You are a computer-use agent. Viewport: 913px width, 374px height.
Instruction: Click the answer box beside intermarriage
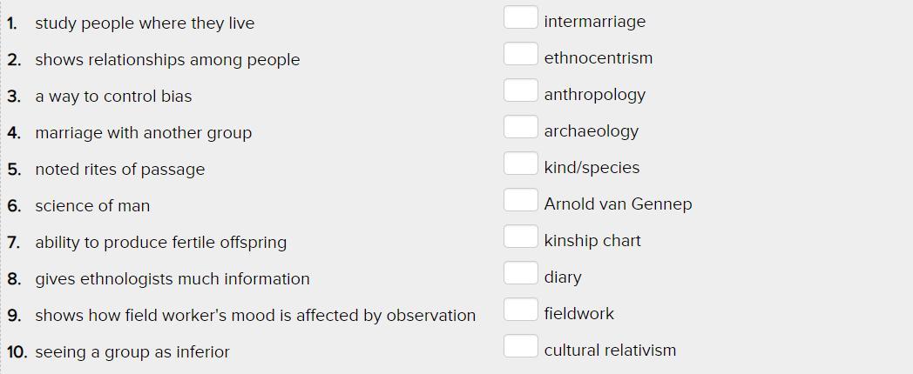[520, 17]
